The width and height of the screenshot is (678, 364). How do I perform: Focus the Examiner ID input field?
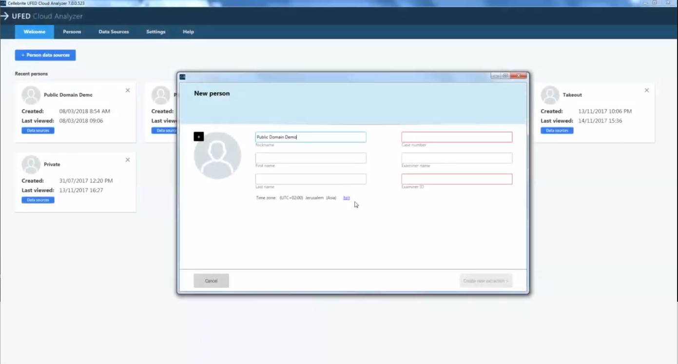457,179
